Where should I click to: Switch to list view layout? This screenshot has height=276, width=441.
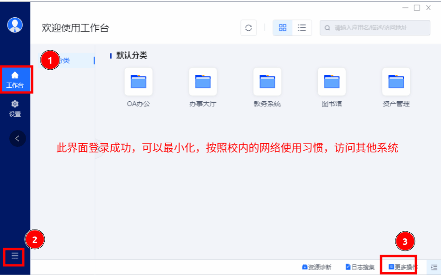click(x=302, y=28)
